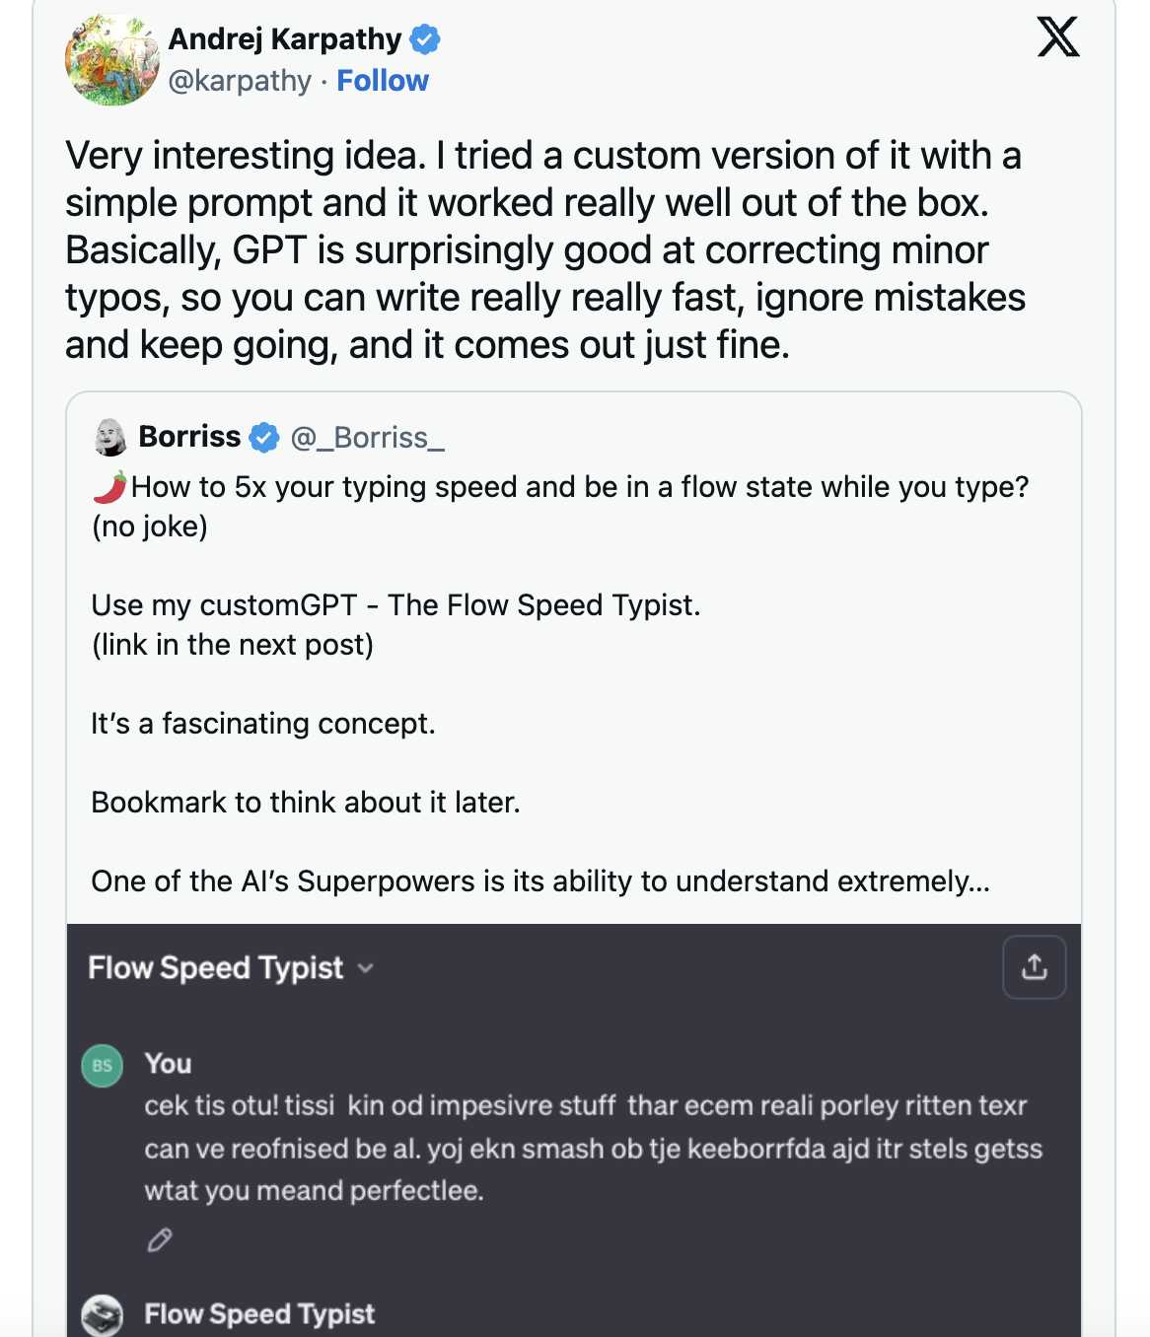The image size is (1150, 1337).
Task: Click the typo-filled message starting 'cek tis otu!'
Action: (x=592, y=1149)
